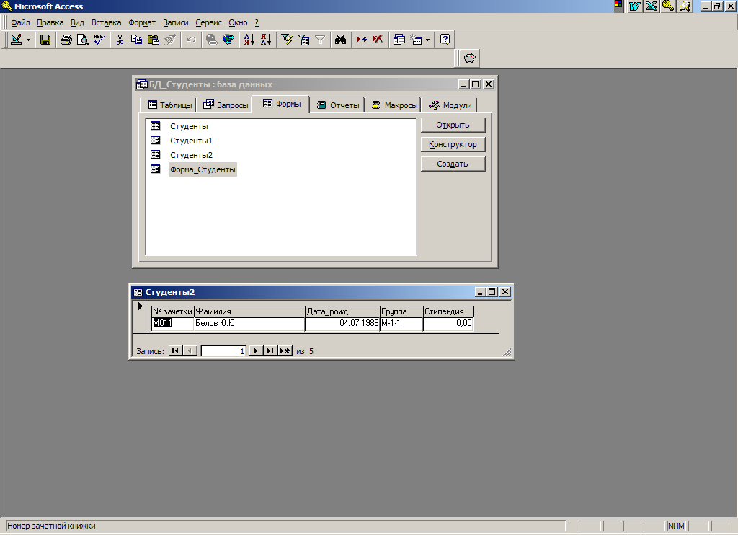
Task: Undo with the curved arrow icon
Action: point(190,40)
